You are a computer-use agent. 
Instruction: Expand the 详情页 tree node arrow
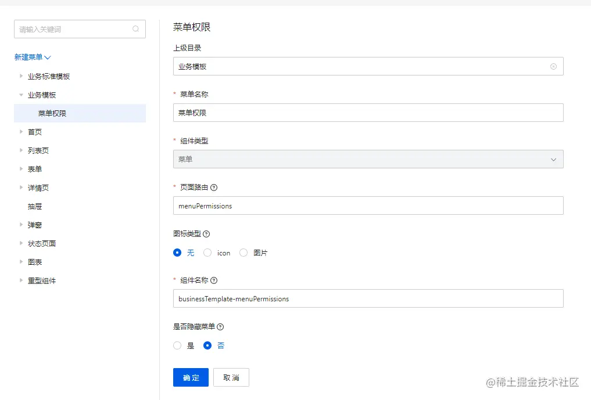point(21,188)
